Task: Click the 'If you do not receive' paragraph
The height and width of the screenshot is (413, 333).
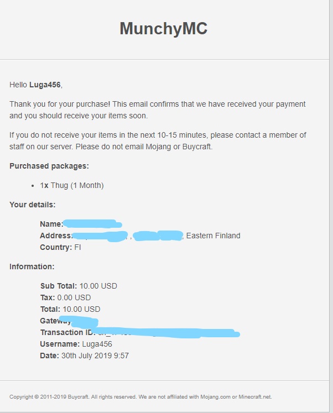Action: tap(157, 141)
